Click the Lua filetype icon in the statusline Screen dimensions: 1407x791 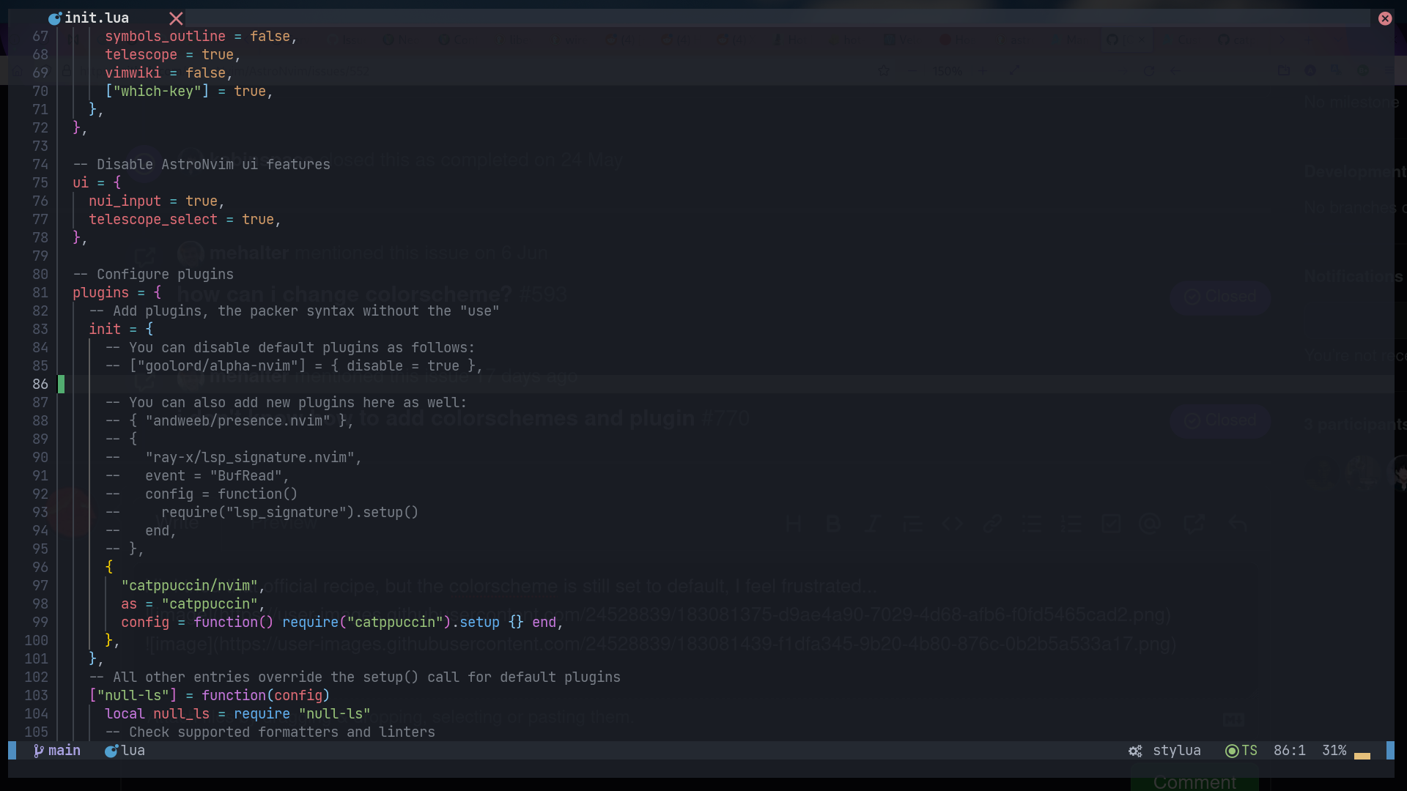click(113, 751)
